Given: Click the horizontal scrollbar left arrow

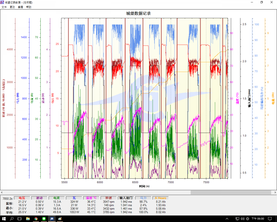Looking at the screenshot, I should click(x=2, y=193).
